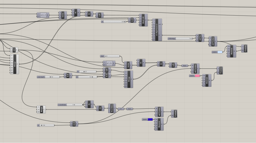Select the Boundary component
This screenshot has height=143, width=256.
pyautogui.click(x=112, y=108)
